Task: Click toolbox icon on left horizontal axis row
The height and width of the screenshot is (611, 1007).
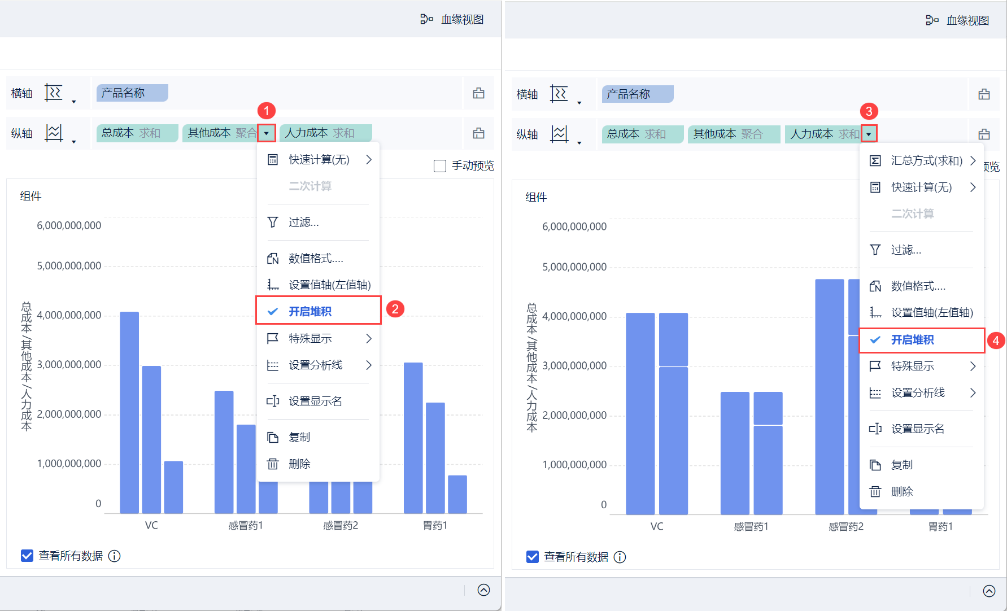Action: (x=478, y=93)
